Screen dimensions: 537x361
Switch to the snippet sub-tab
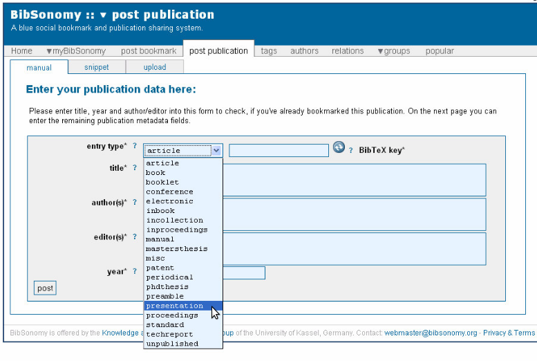(97, 67)
